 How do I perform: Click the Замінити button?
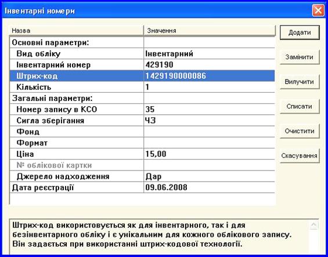300,57
